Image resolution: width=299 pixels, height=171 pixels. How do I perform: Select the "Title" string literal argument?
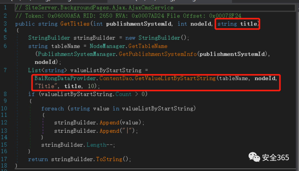point(46,86)
